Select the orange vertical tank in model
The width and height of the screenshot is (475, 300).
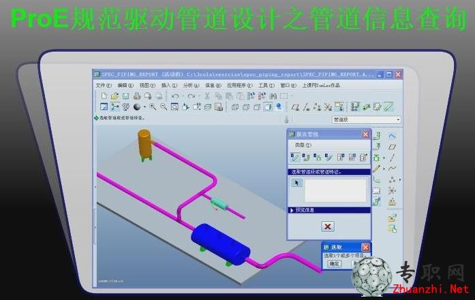pos(144,144)
